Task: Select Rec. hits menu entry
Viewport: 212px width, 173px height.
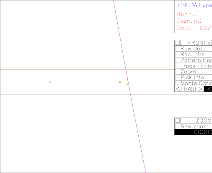Action: point(194,55)
